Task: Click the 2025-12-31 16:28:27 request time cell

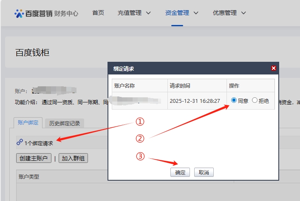Action: click(x=195, y=101)
